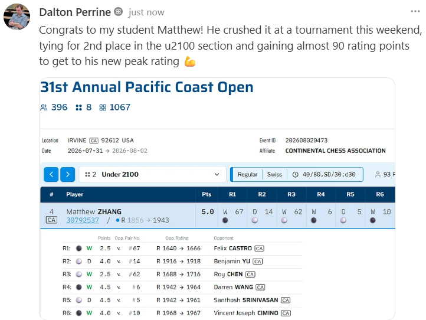Image resolution: width=426 pixels, height=320 pixels.
Task: Click the Dalton Perrine author name
Action: tap(75, 12)
